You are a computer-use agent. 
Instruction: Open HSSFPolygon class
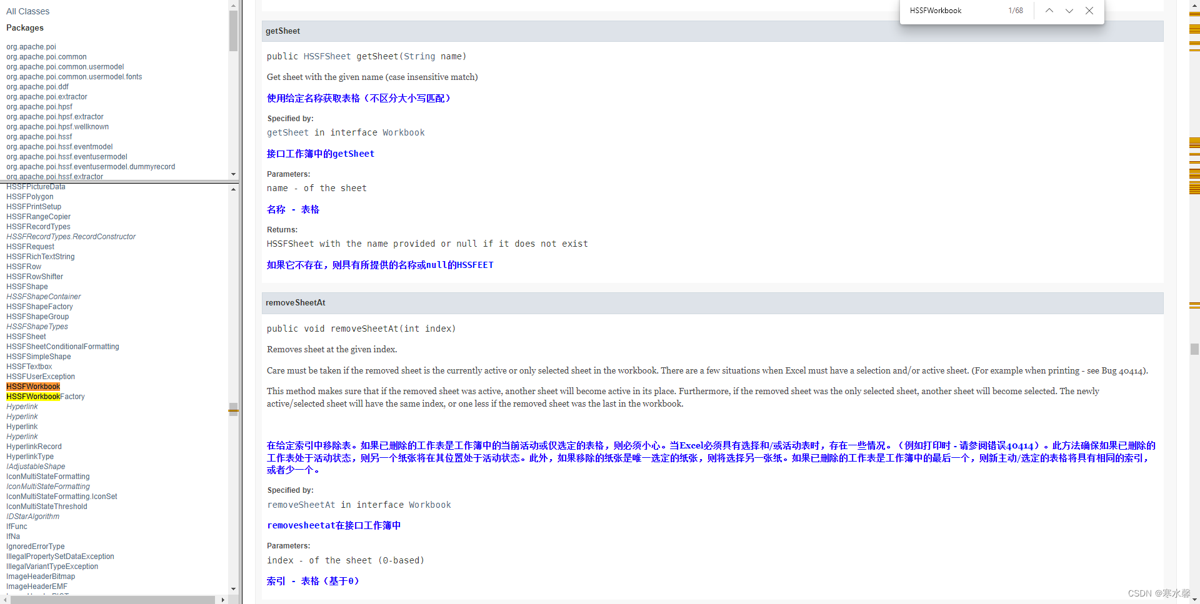30,197
